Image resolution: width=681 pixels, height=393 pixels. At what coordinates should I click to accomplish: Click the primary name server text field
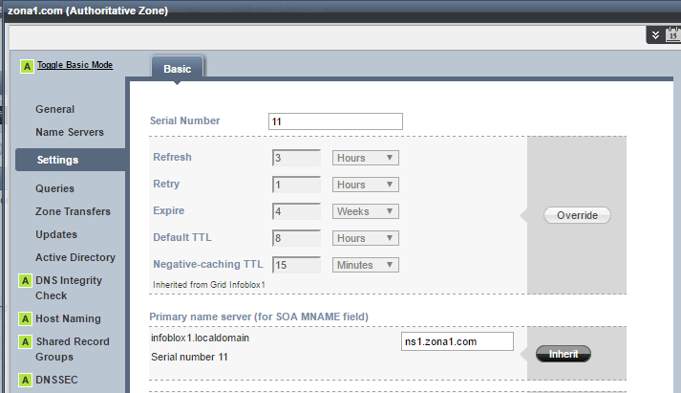(458, 341)
